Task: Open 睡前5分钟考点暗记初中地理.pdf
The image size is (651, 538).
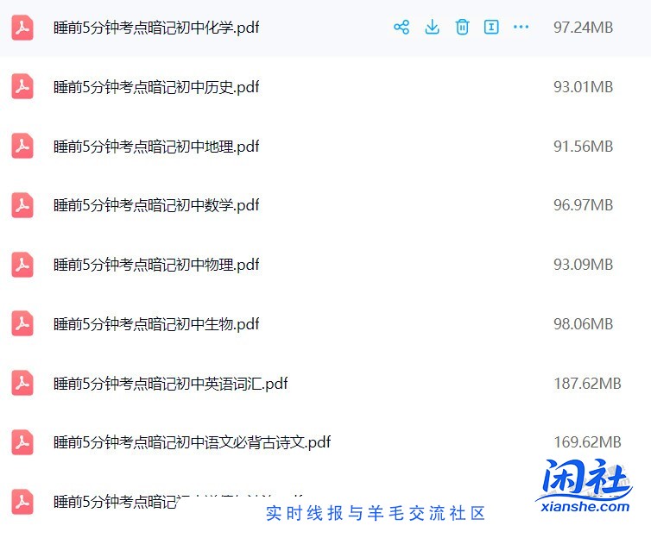Action: 156,147
